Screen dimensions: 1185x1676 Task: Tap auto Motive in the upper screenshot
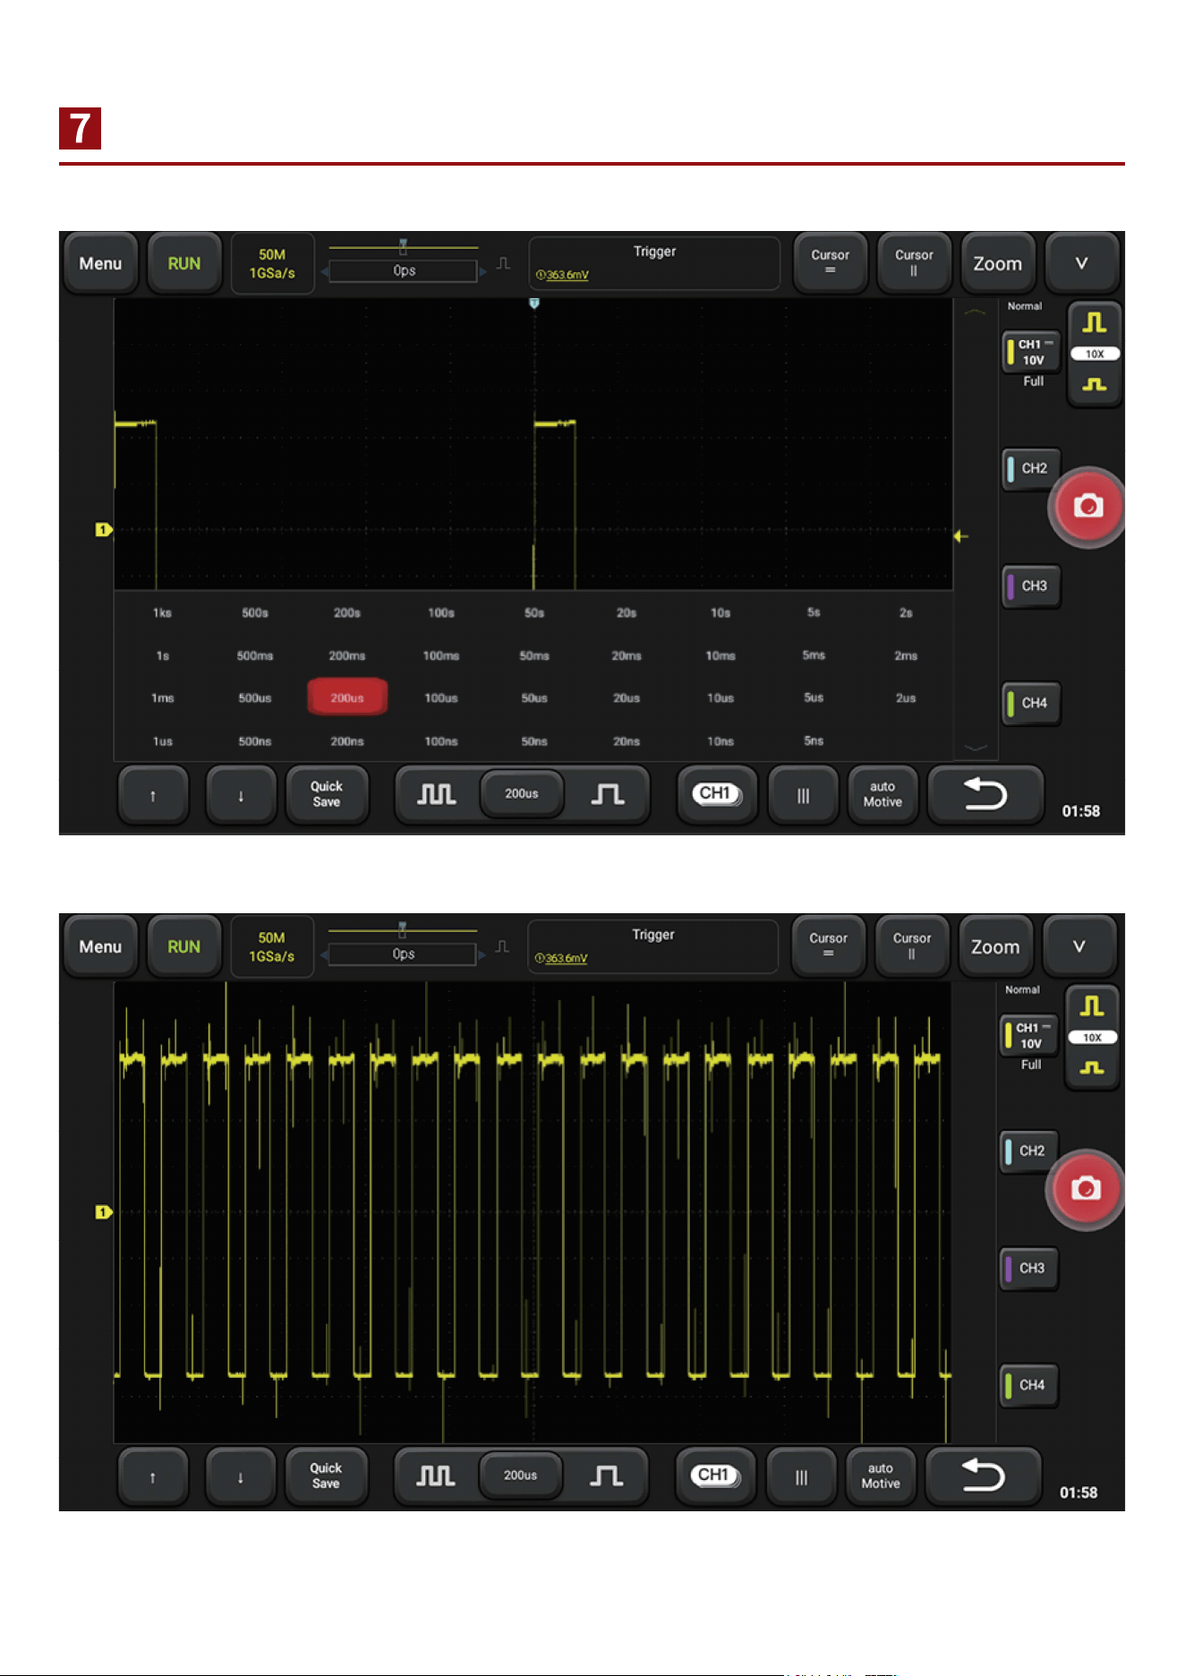[x=882, y=794]
